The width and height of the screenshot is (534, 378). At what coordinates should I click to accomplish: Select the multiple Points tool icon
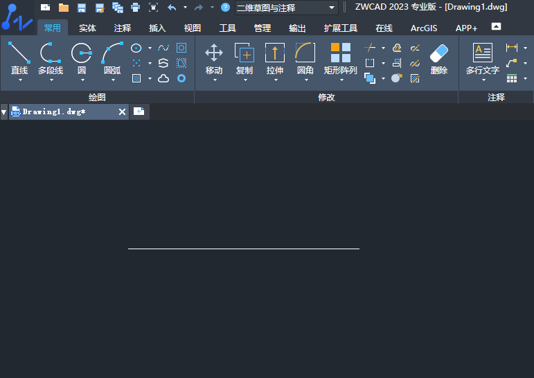click(x=136, y=63)
